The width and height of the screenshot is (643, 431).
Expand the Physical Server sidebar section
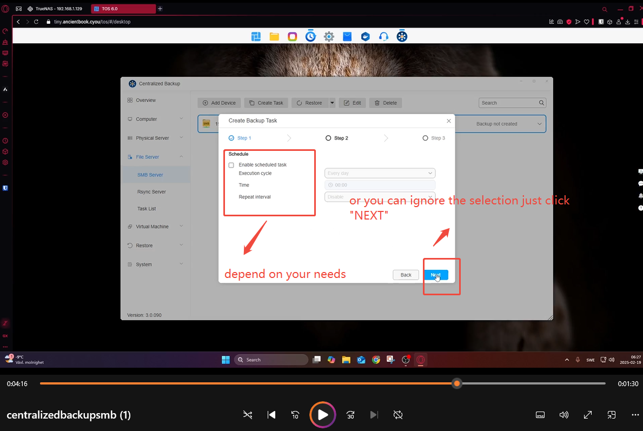181,138
